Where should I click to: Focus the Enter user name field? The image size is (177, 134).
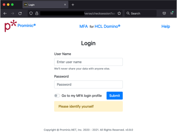click(88, 62)
